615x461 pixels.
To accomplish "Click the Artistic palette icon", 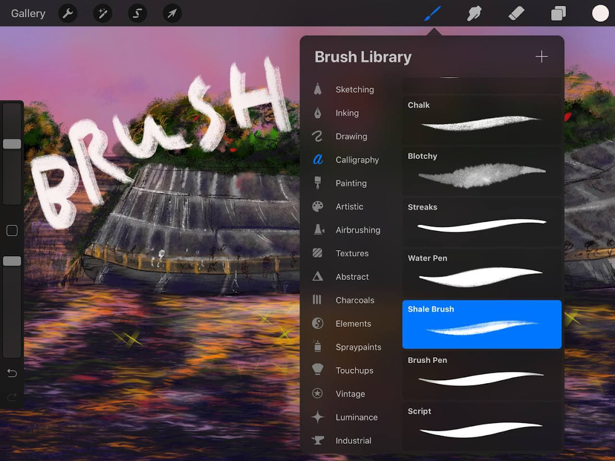I will pos(318,206).
